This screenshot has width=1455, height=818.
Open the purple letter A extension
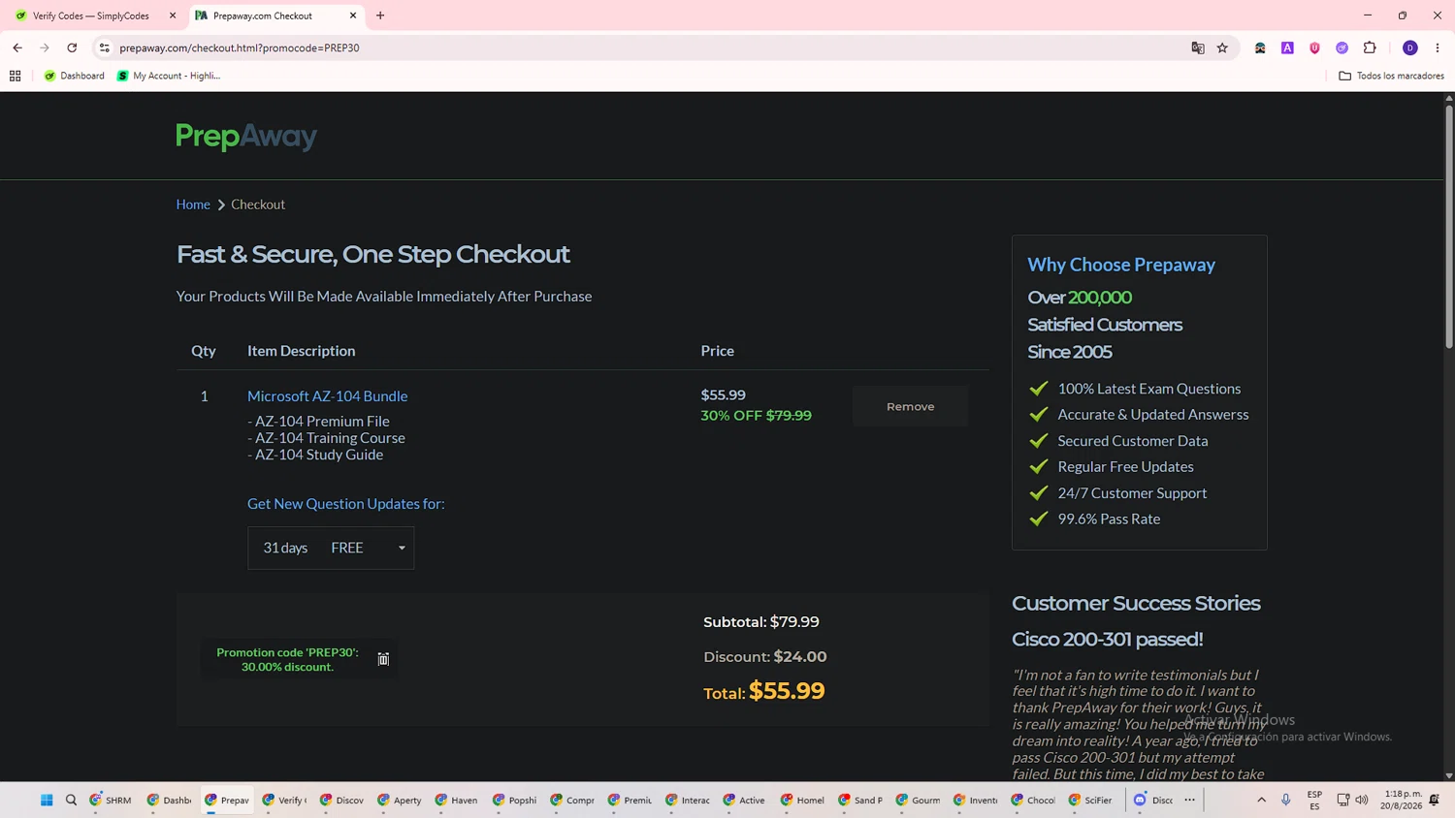[x=1287, y=47]
